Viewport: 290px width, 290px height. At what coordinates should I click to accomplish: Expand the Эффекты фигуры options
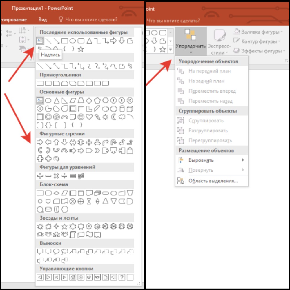[258, 51]
